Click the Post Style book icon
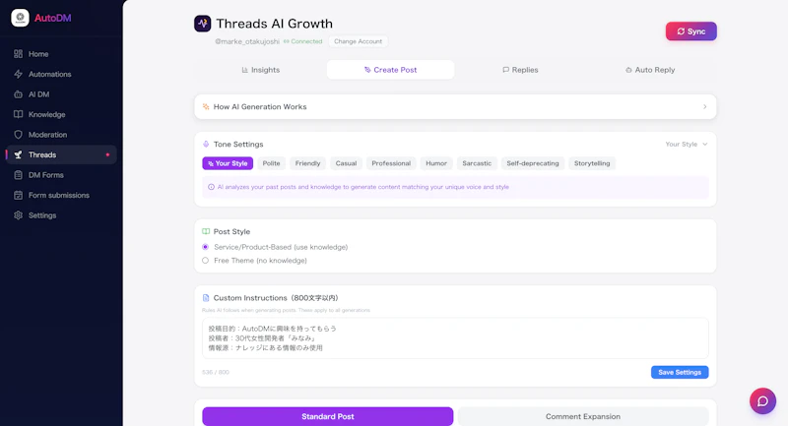This screenshot has width=788, height=426. (x=206, y=231)
